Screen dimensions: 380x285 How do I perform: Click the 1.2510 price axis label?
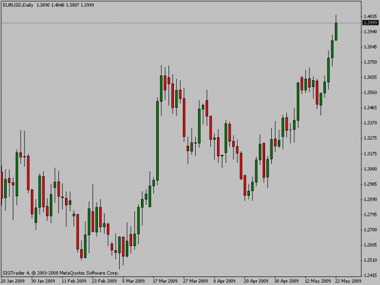(370, 260)
